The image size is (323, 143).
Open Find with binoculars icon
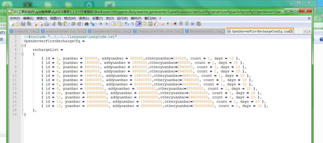point(86,24)
